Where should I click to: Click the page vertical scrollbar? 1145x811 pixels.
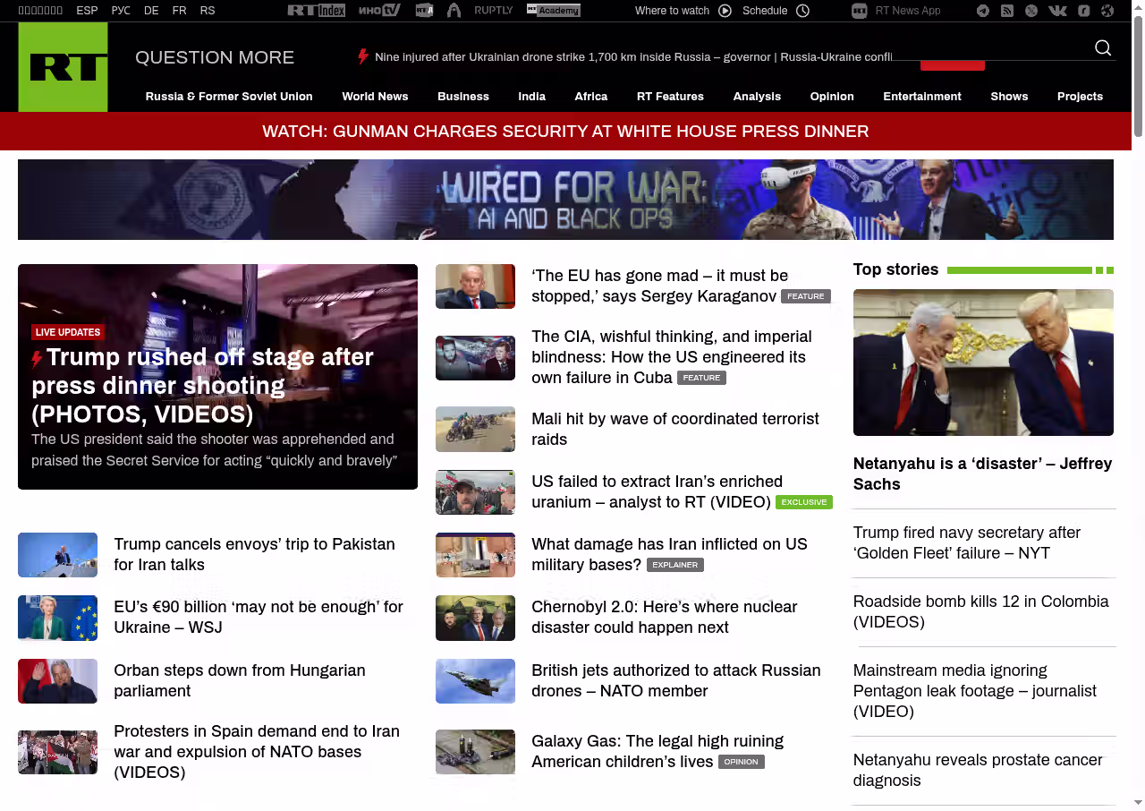coord(1138,72)
